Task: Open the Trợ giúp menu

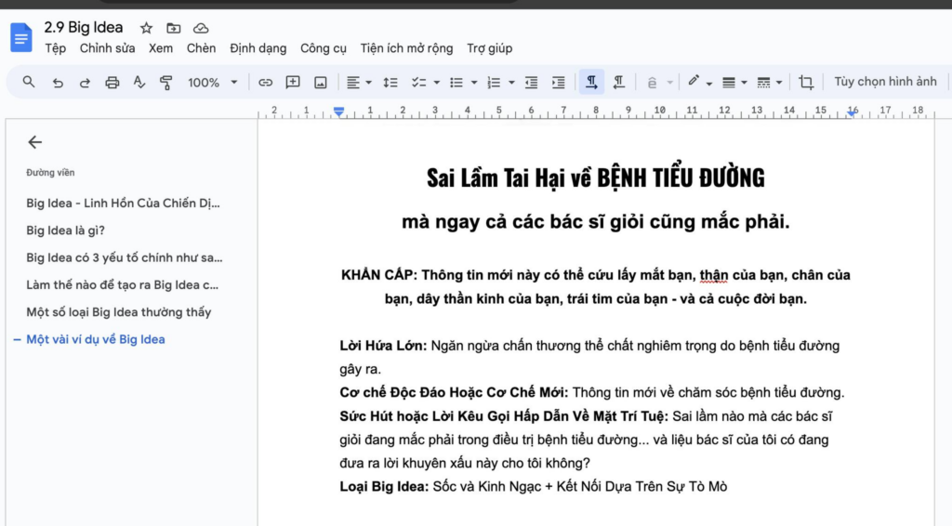Action: coord(489,48)
